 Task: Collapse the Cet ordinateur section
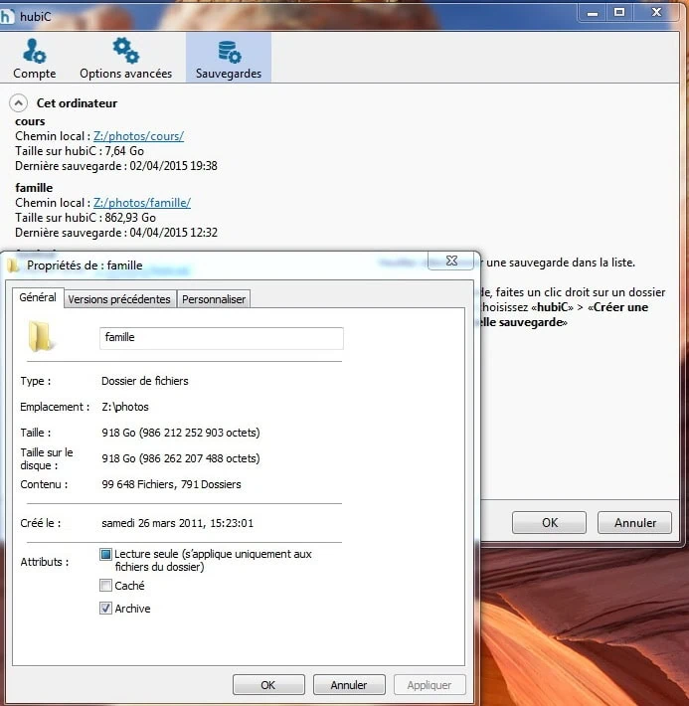point(18,102)
